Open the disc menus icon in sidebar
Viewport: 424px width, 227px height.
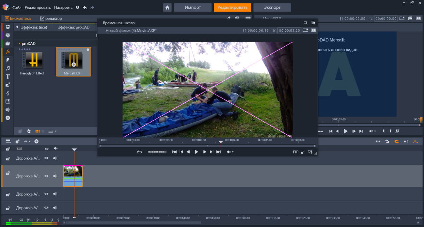point(7,118)
